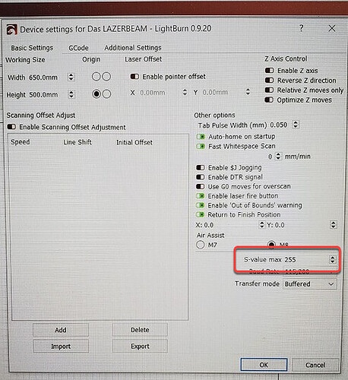Click the help question mark icon
The width and height of the screenshot is (348, 380).
click(x=301, y=28)
